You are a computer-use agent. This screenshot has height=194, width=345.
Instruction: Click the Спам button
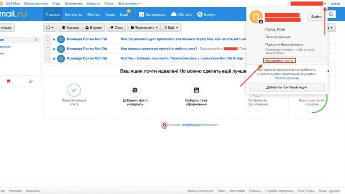116,28
